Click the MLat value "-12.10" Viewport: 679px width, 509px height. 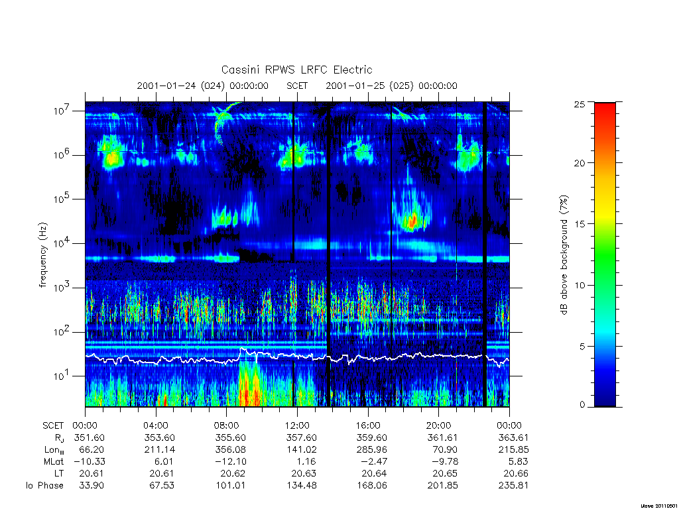click(230, 461)
